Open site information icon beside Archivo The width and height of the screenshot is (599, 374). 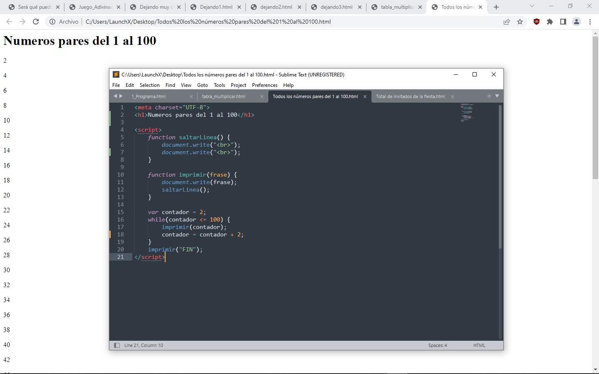click(52, 22)
